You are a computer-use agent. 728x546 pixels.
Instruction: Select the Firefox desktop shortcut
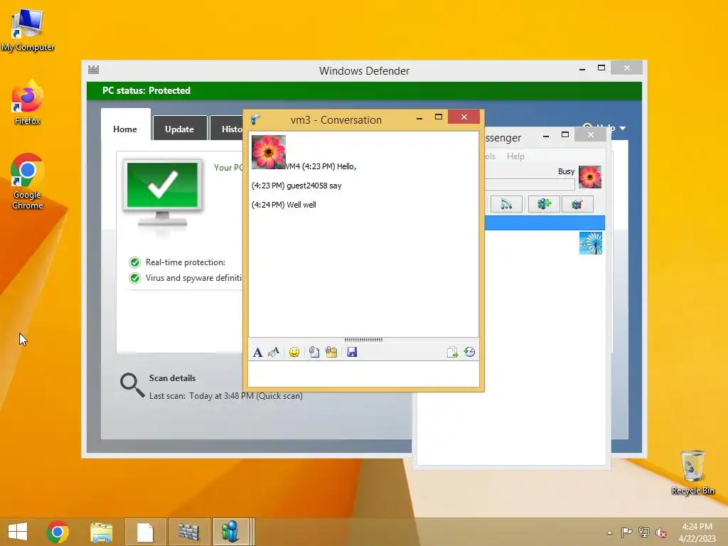[x=28, y=103]
